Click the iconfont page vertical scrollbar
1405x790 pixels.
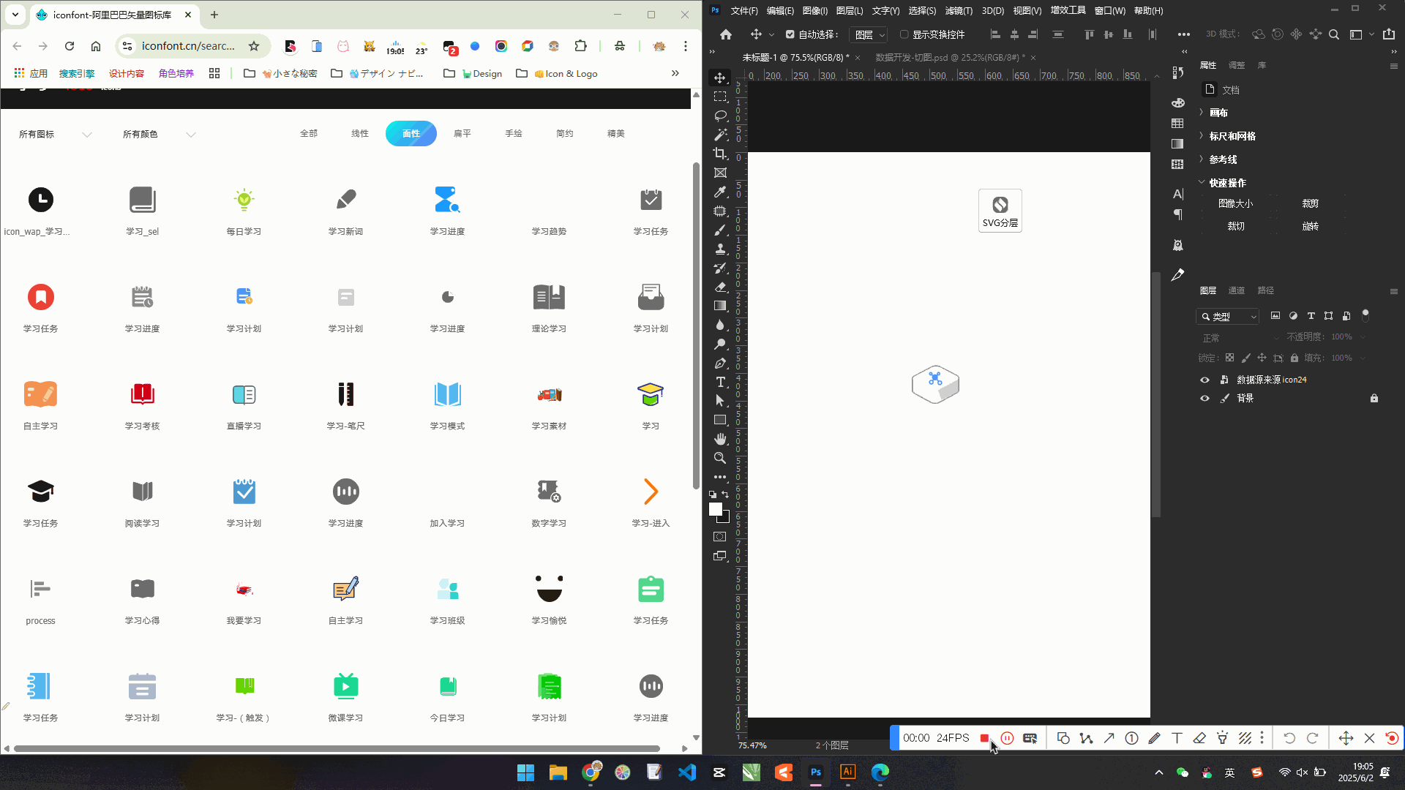click(696, 325)
